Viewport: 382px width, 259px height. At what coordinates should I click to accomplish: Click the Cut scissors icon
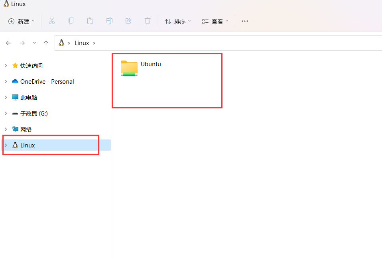[52, 21]
